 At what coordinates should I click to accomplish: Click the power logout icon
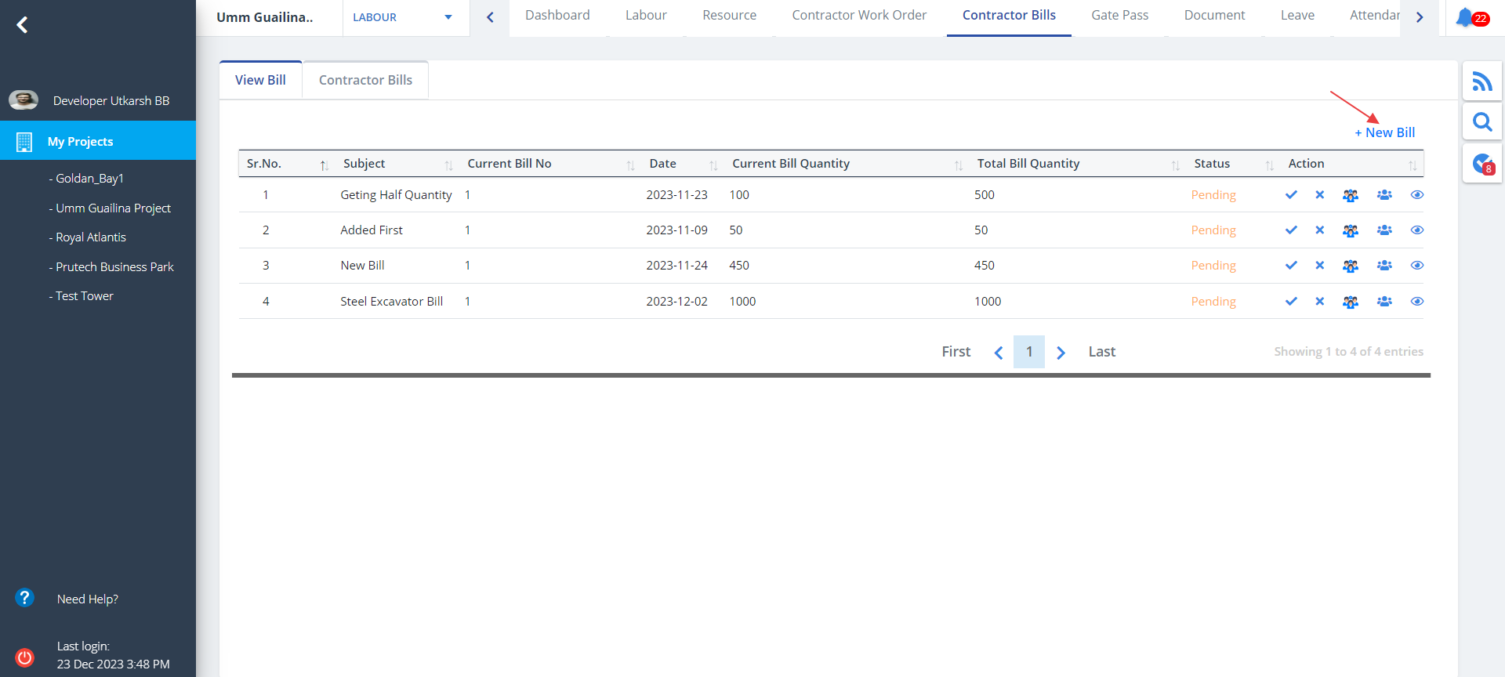(x=25, y=657)
